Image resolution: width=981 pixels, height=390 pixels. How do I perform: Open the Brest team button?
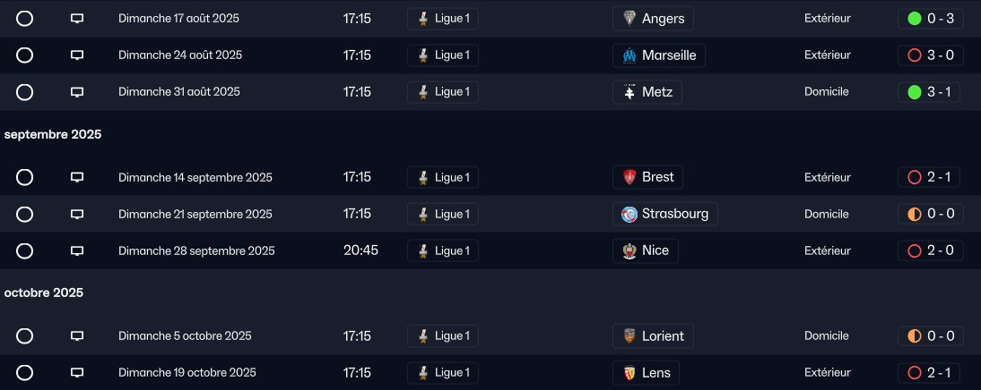(x=647, y=177)
